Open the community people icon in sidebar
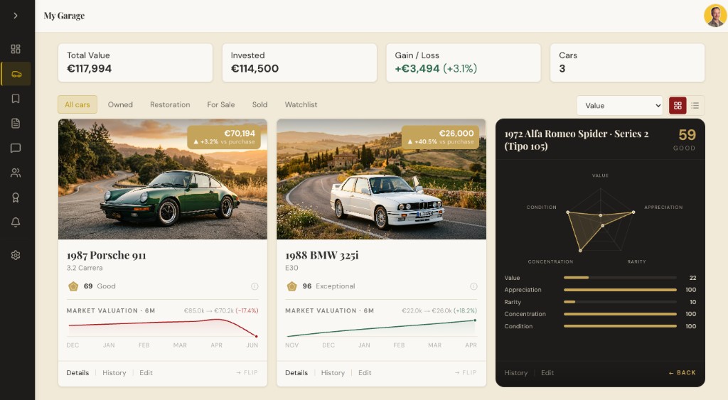728x400 pixels. (16, 173)
